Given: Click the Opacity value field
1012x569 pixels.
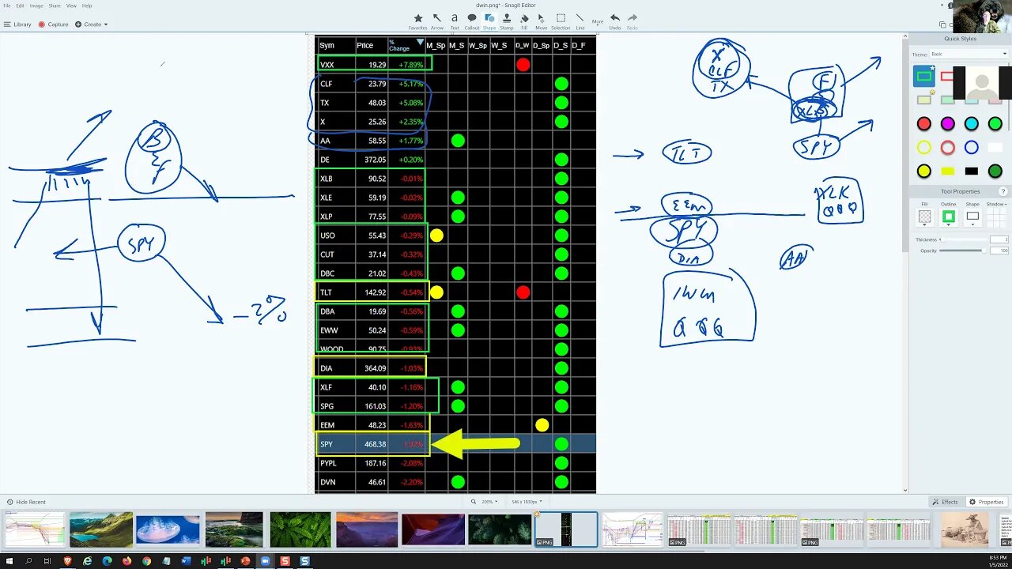Looking at the screenshot, I should (x=999, y=251).
